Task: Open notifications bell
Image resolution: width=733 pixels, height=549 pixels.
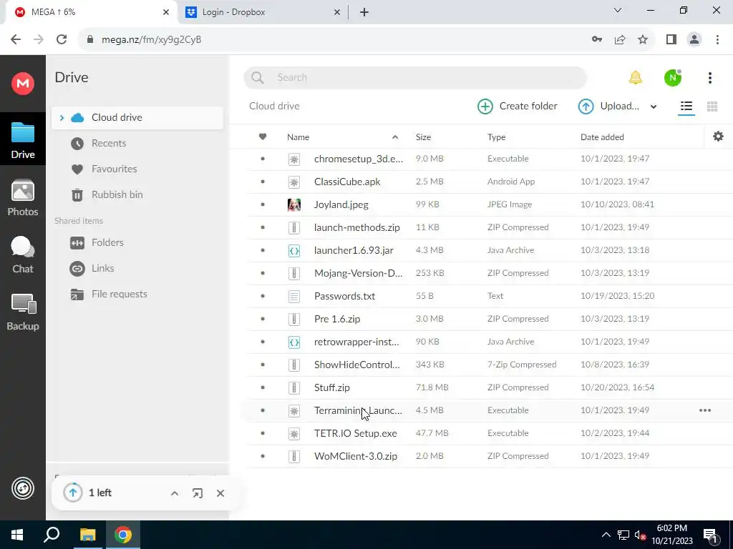Action: coord(636,77)
